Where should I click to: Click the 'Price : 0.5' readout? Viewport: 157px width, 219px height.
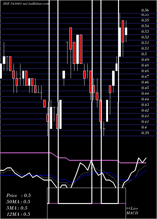coord(18,196)
